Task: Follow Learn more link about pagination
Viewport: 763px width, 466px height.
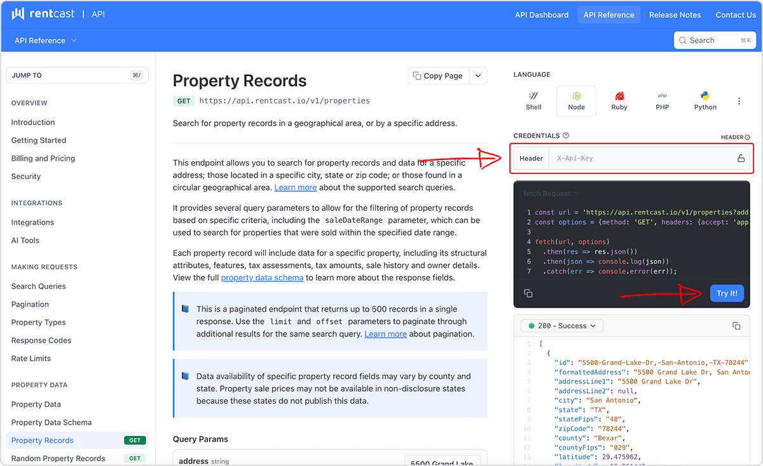Action: 385,334
